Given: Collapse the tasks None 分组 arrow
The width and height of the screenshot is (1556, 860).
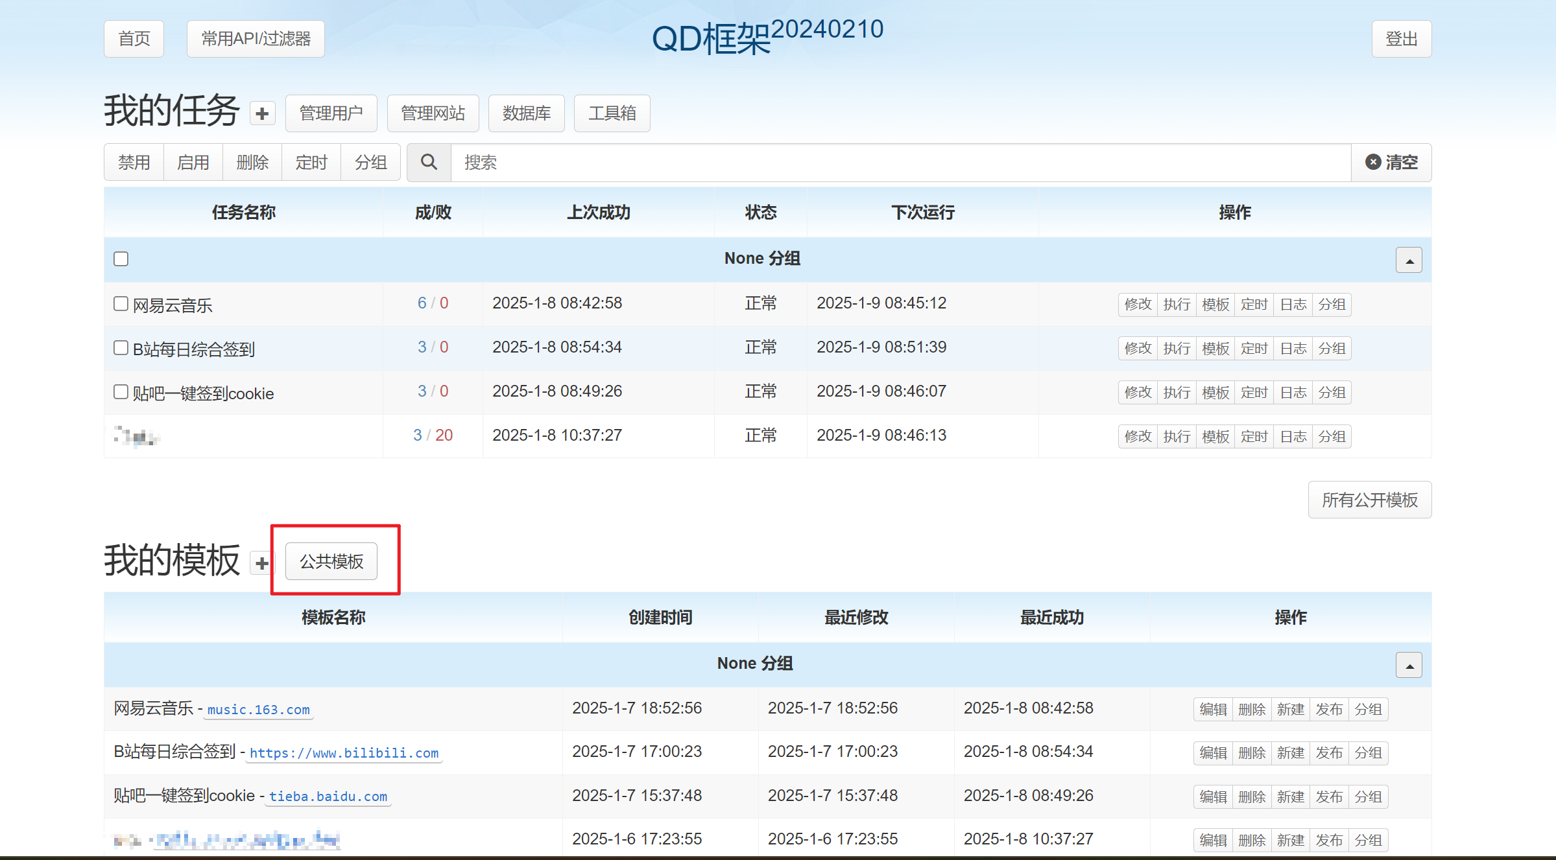Looking at the screenshot, I should coord(1409,260).
